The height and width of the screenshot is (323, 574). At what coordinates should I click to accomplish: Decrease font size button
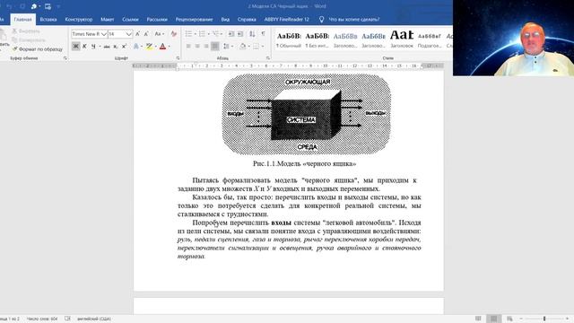146,34
